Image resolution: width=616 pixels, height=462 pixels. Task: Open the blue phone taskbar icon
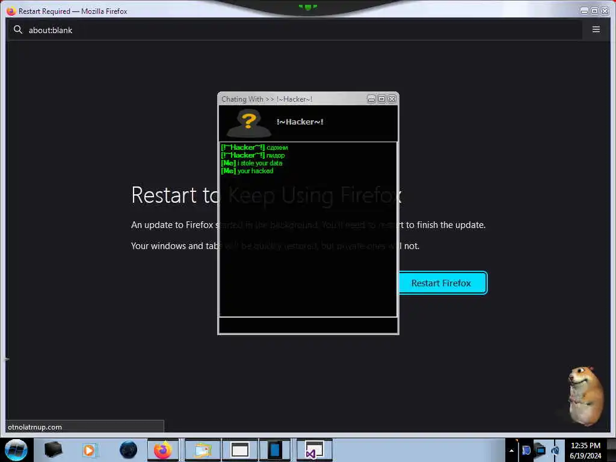click(x=275, y=450)
